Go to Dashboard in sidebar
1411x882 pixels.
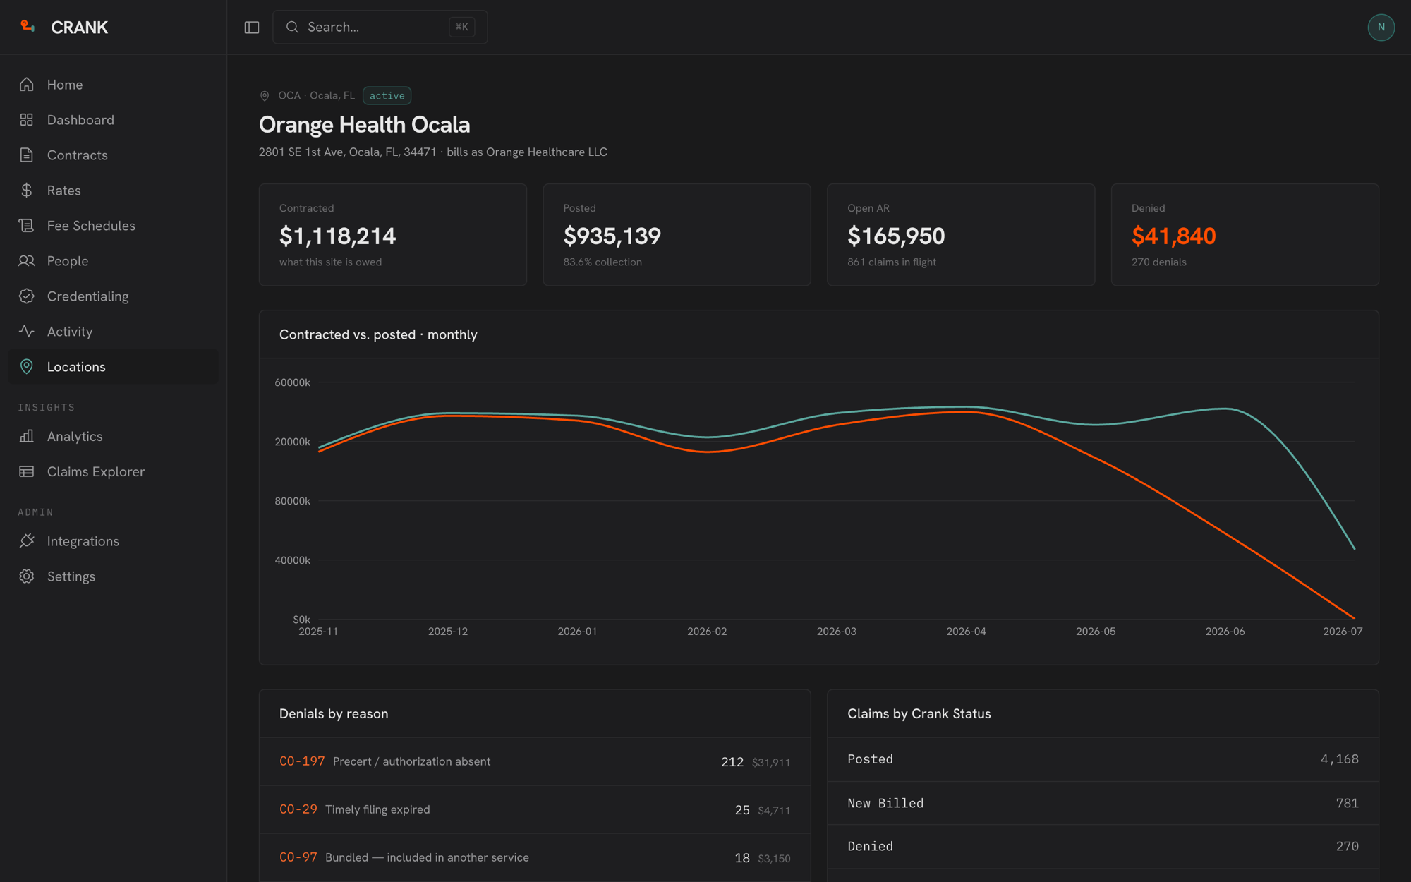tap(113, 120)
